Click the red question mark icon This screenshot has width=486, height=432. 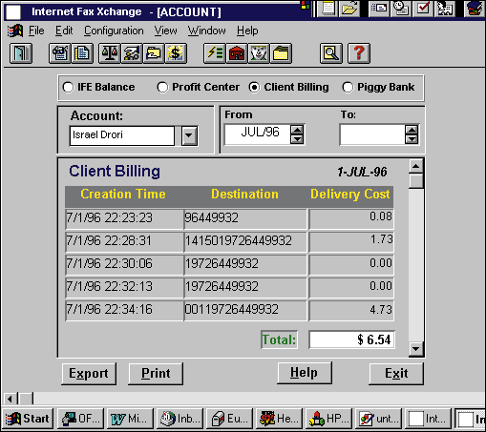tap(359, 53)
